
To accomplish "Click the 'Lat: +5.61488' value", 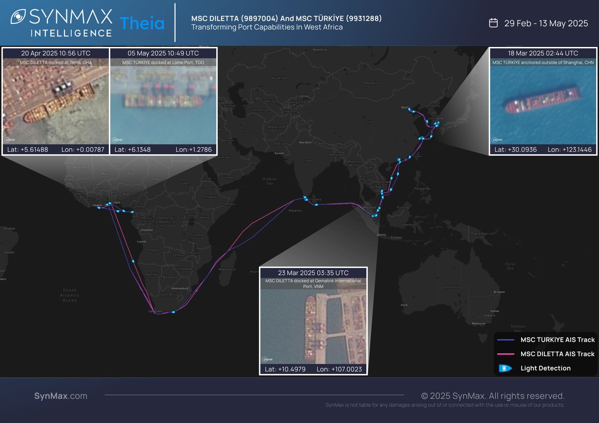I will pyautogui.click(x=27, y=149).
